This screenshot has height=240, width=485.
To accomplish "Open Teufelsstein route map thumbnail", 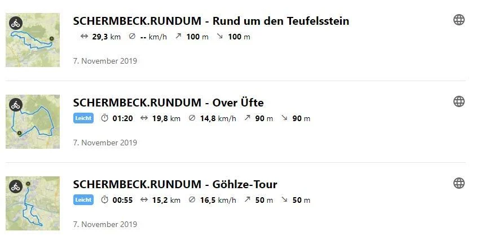I will pyautogui.click(x=33, y=40).
